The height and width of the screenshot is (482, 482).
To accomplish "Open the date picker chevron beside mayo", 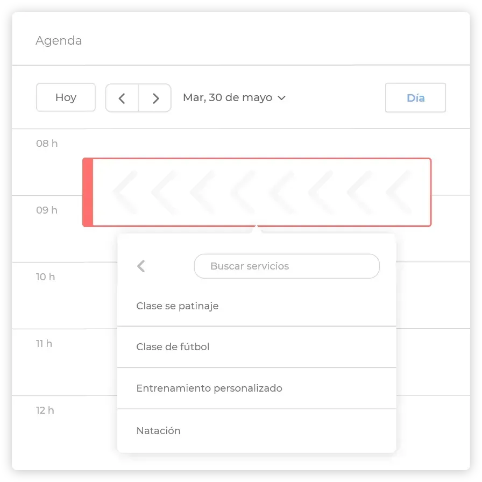I will point(281,98).
